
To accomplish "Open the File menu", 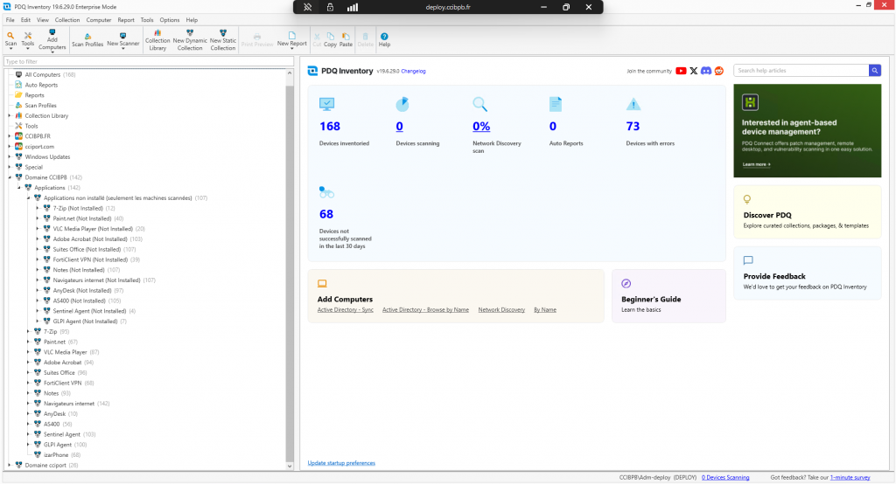I will 10,20.
